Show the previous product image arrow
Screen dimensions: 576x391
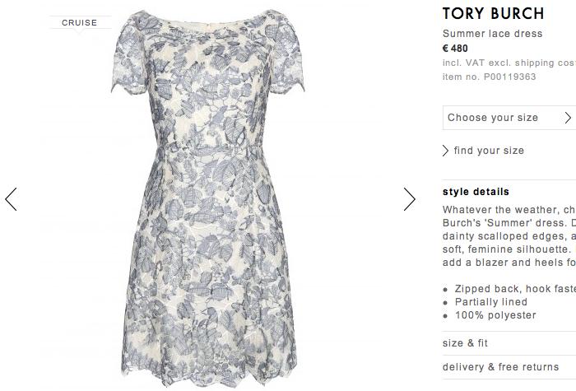(x=11, y=199)
